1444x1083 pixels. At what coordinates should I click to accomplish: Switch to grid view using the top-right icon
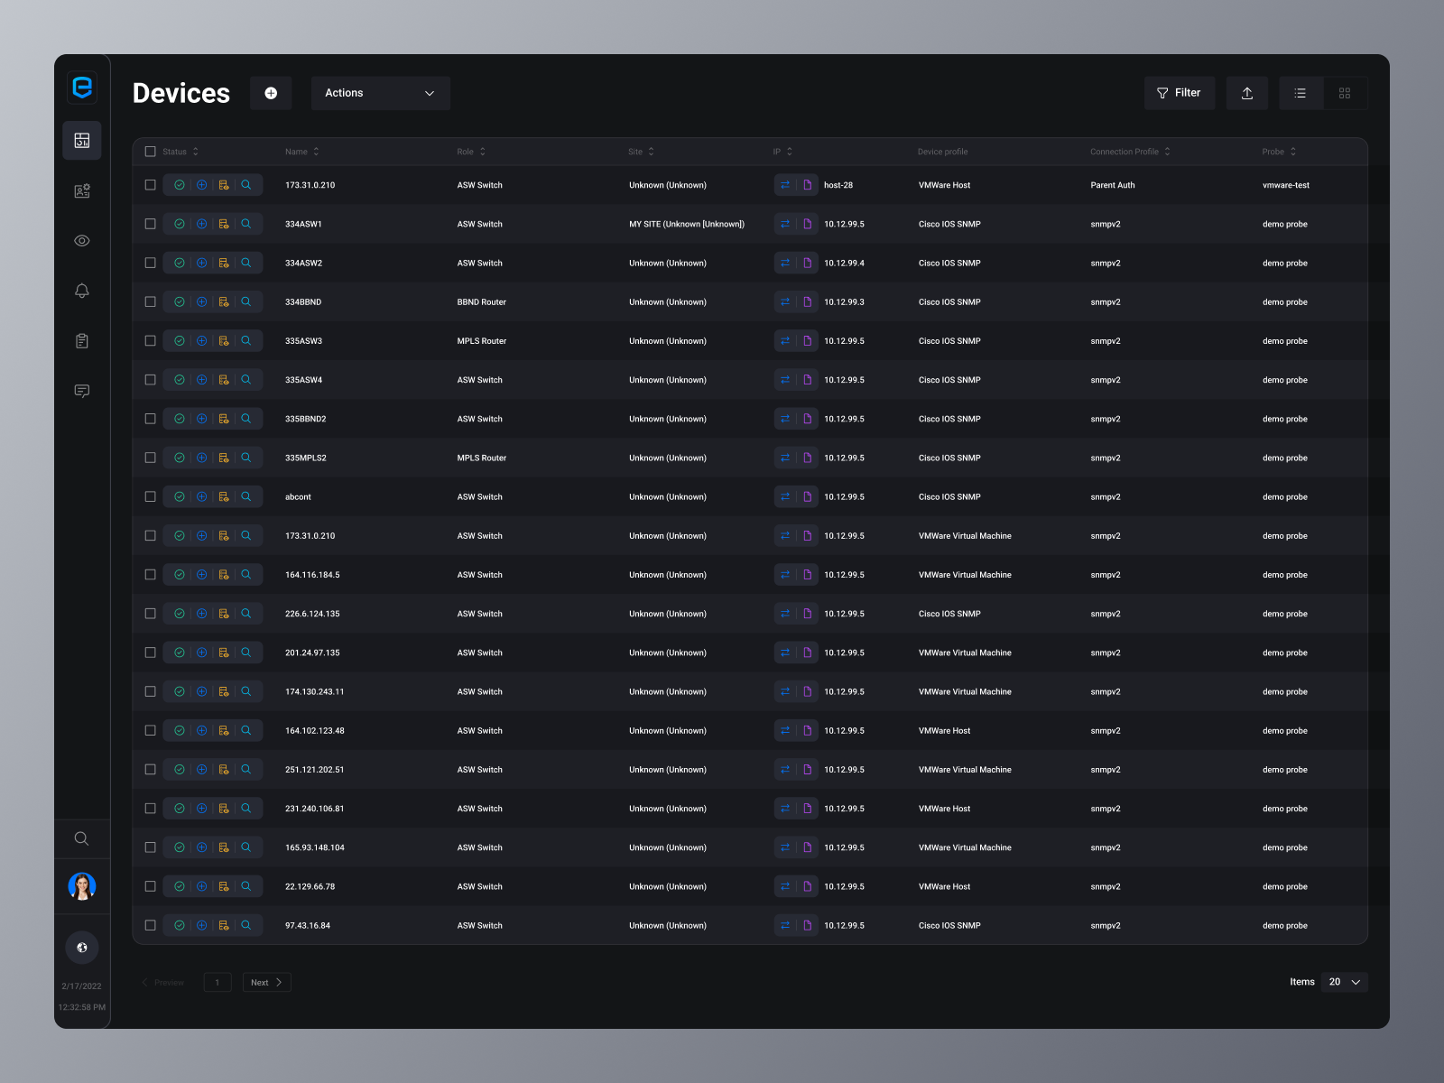1345,93
